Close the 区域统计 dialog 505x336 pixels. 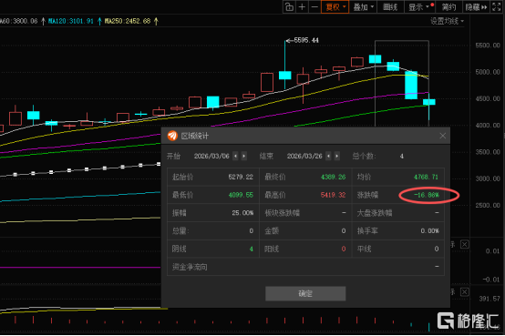pos(442,136)
